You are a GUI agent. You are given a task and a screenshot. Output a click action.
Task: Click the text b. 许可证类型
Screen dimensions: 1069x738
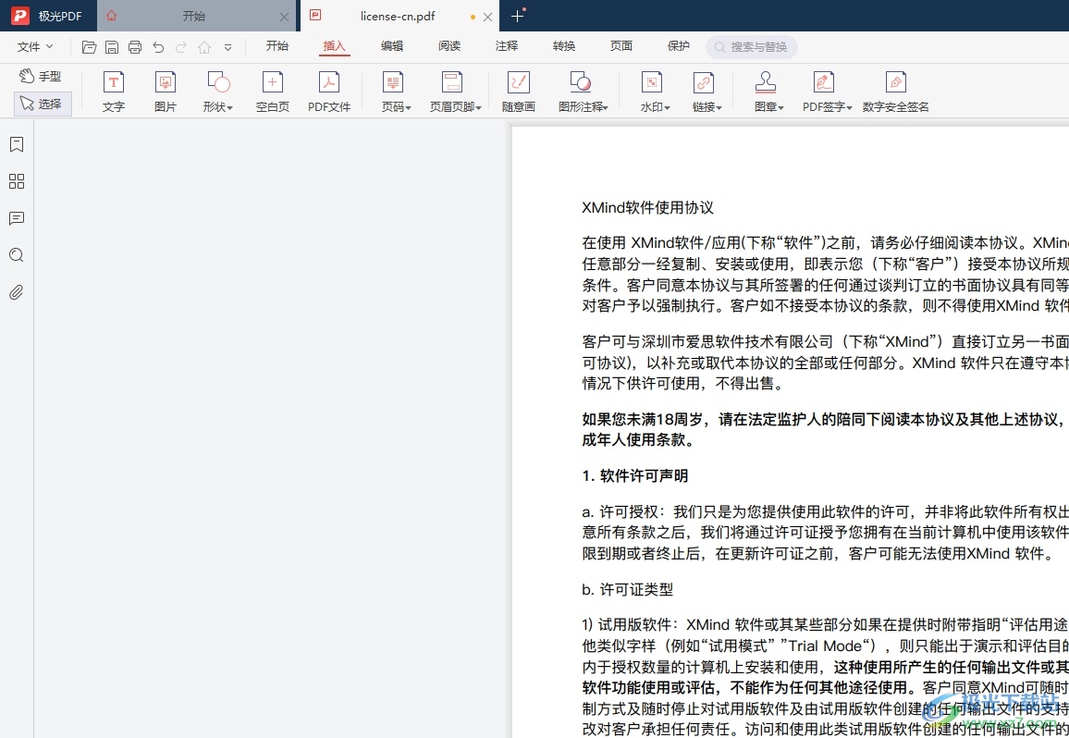click(627, 590)
